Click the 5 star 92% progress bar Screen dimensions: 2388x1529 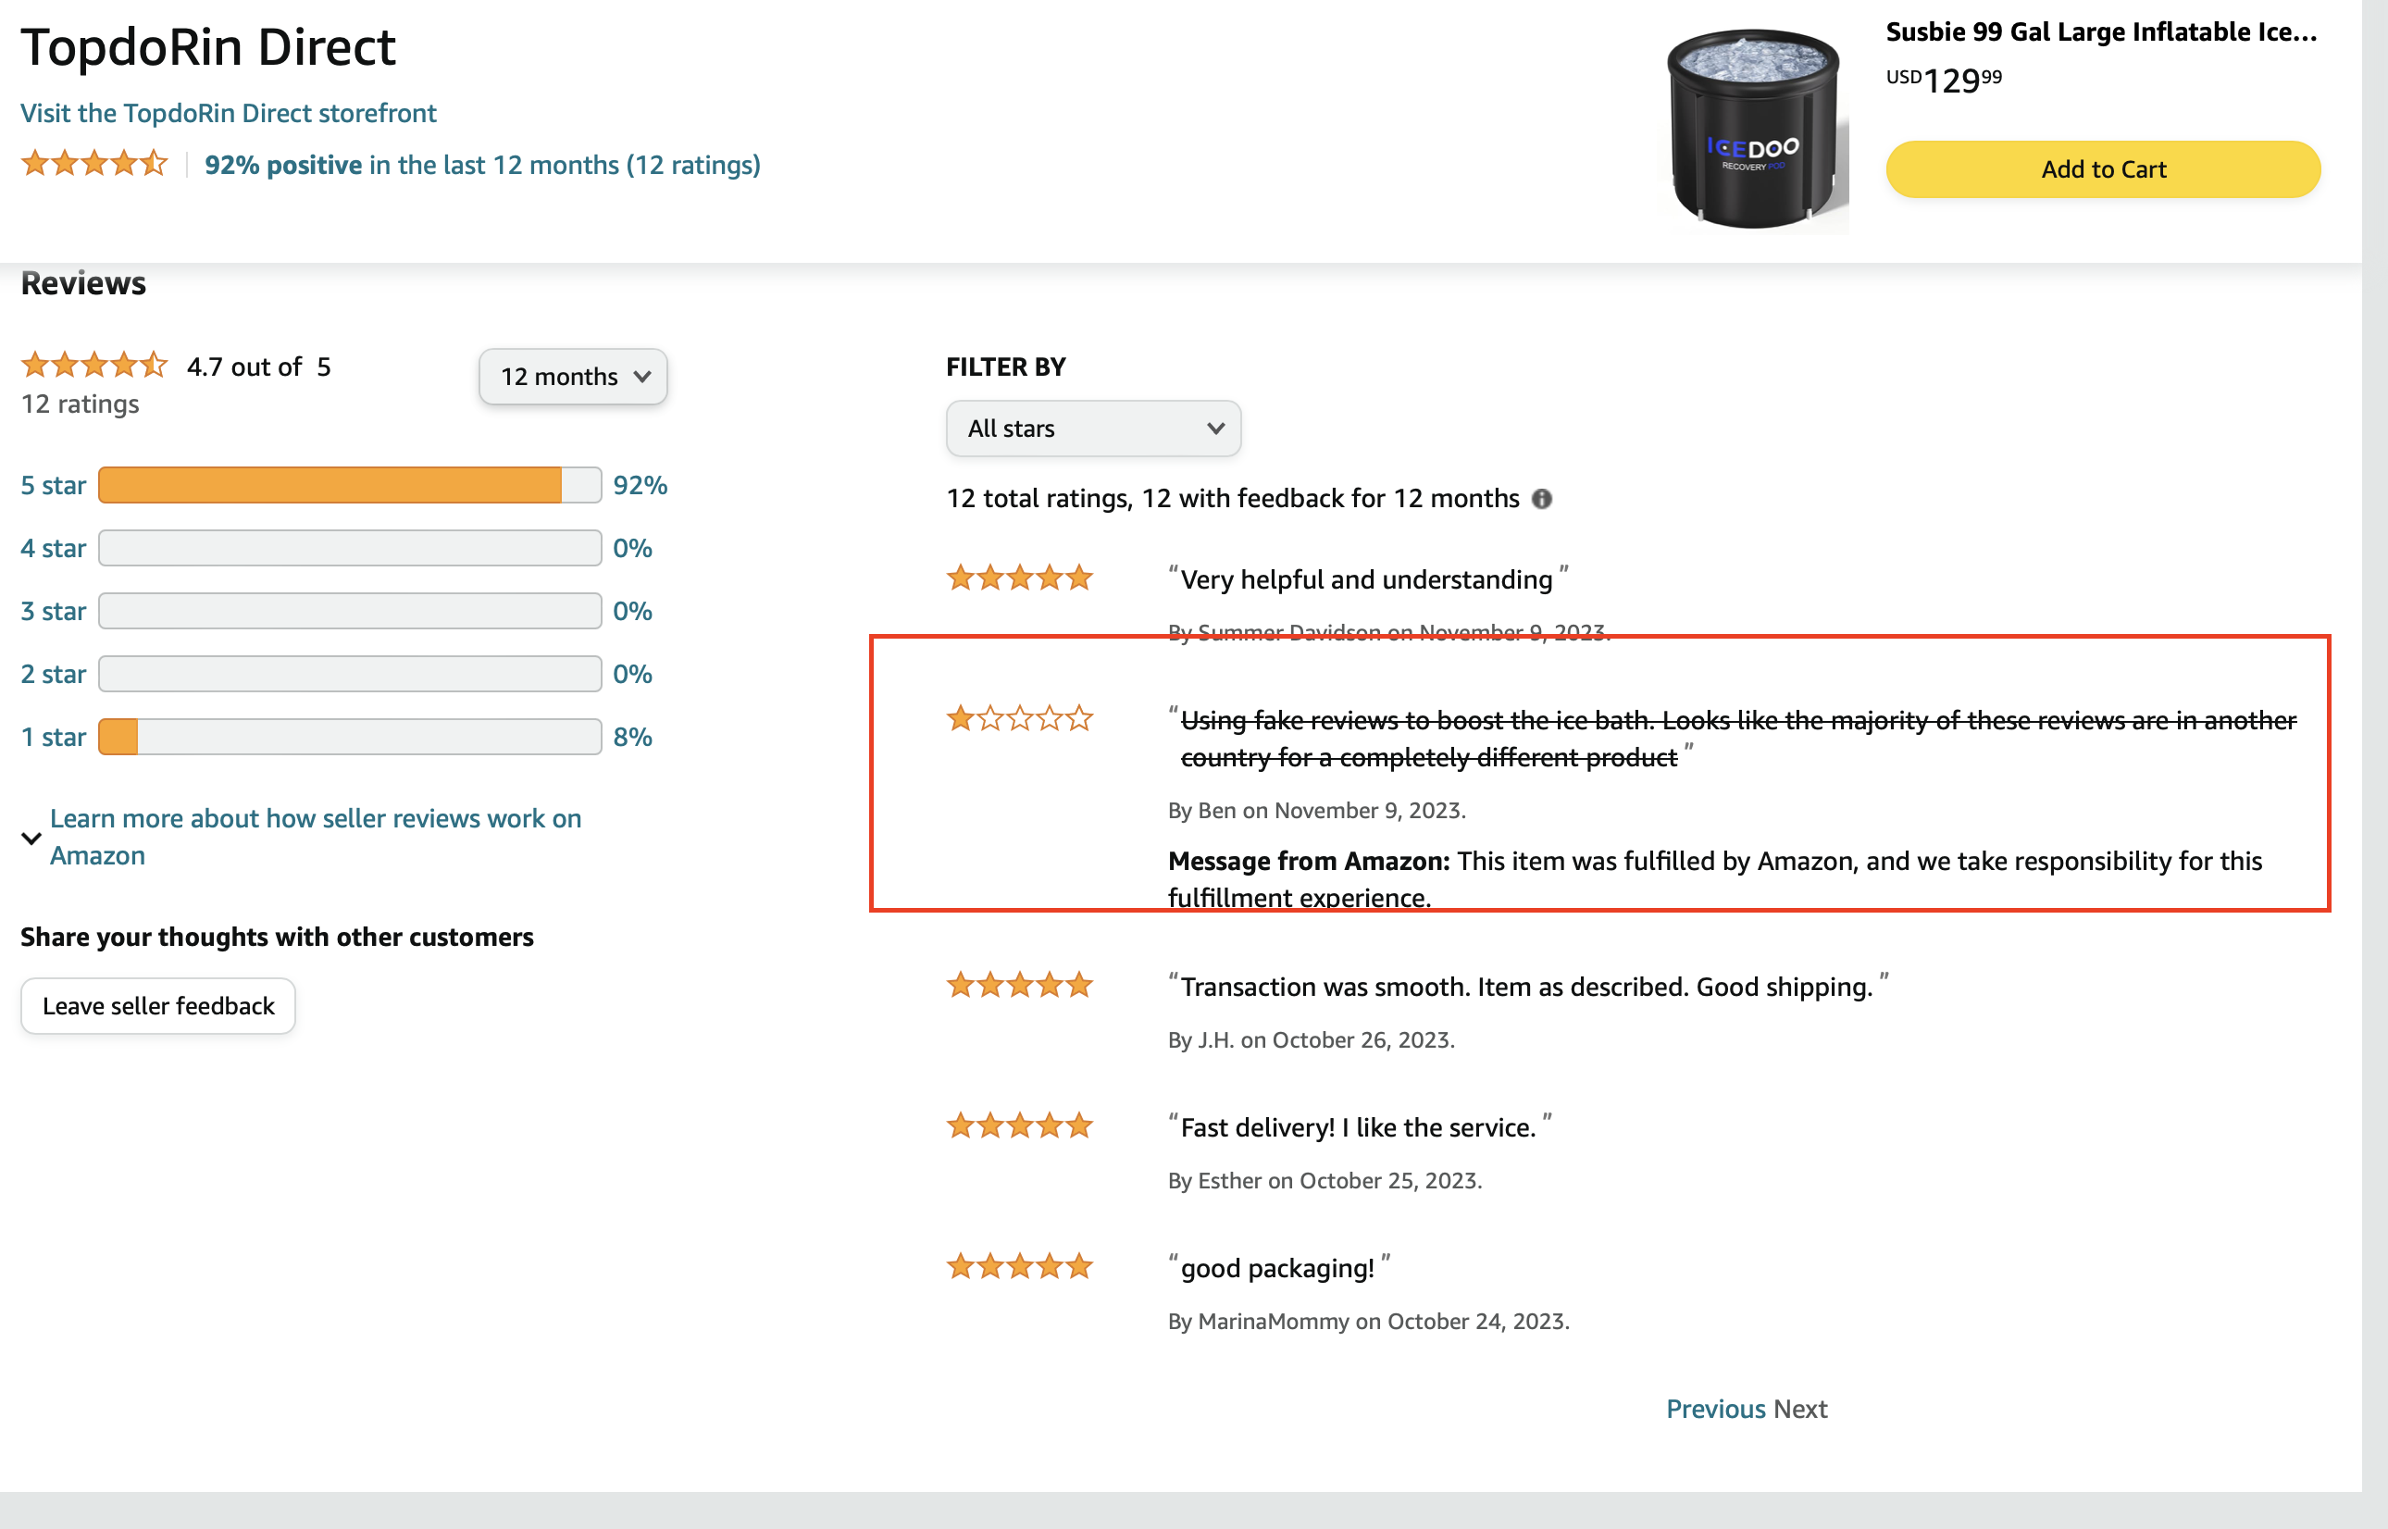coord(350,486)
